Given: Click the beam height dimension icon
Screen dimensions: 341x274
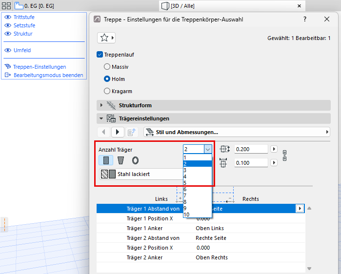Looking at the screenshot, I should pos(224,149).
